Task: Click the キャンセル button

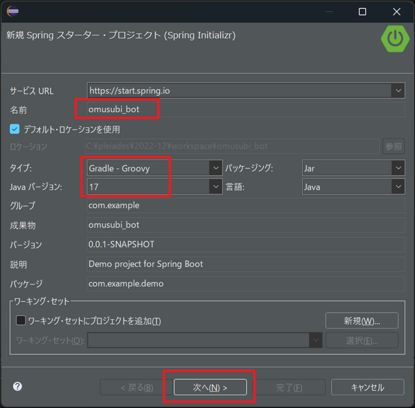Action: click(x=368, y=387)
